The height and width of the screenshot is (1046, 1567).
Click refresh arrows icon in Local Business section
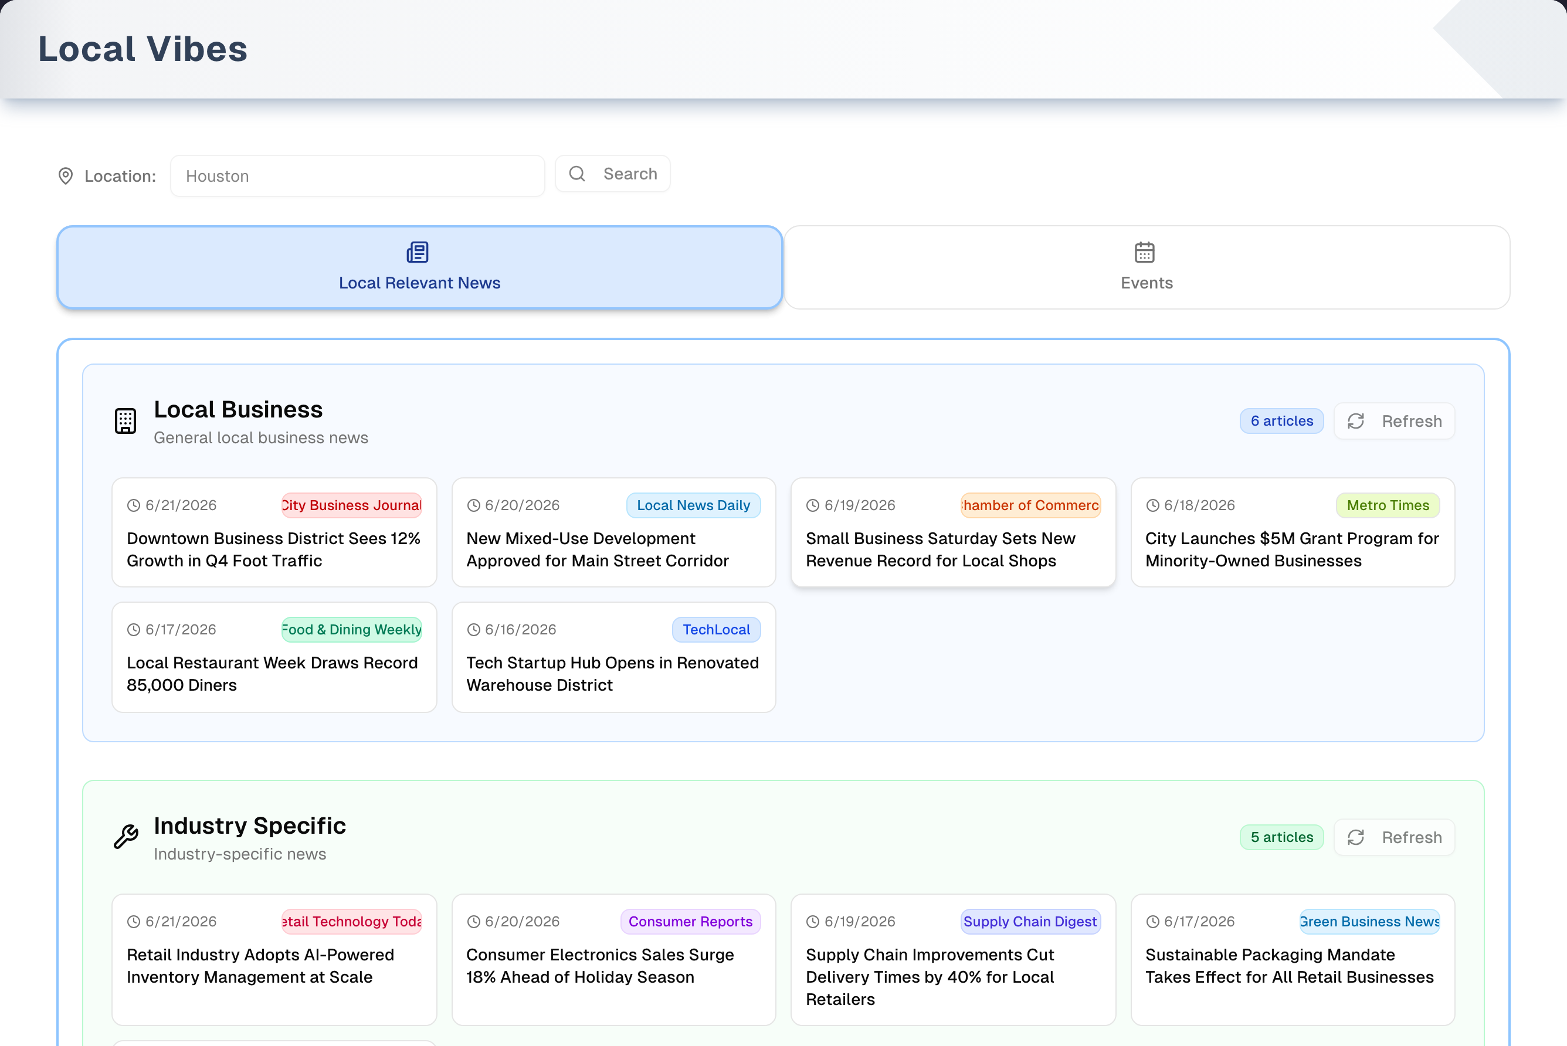pos(1355,422)
